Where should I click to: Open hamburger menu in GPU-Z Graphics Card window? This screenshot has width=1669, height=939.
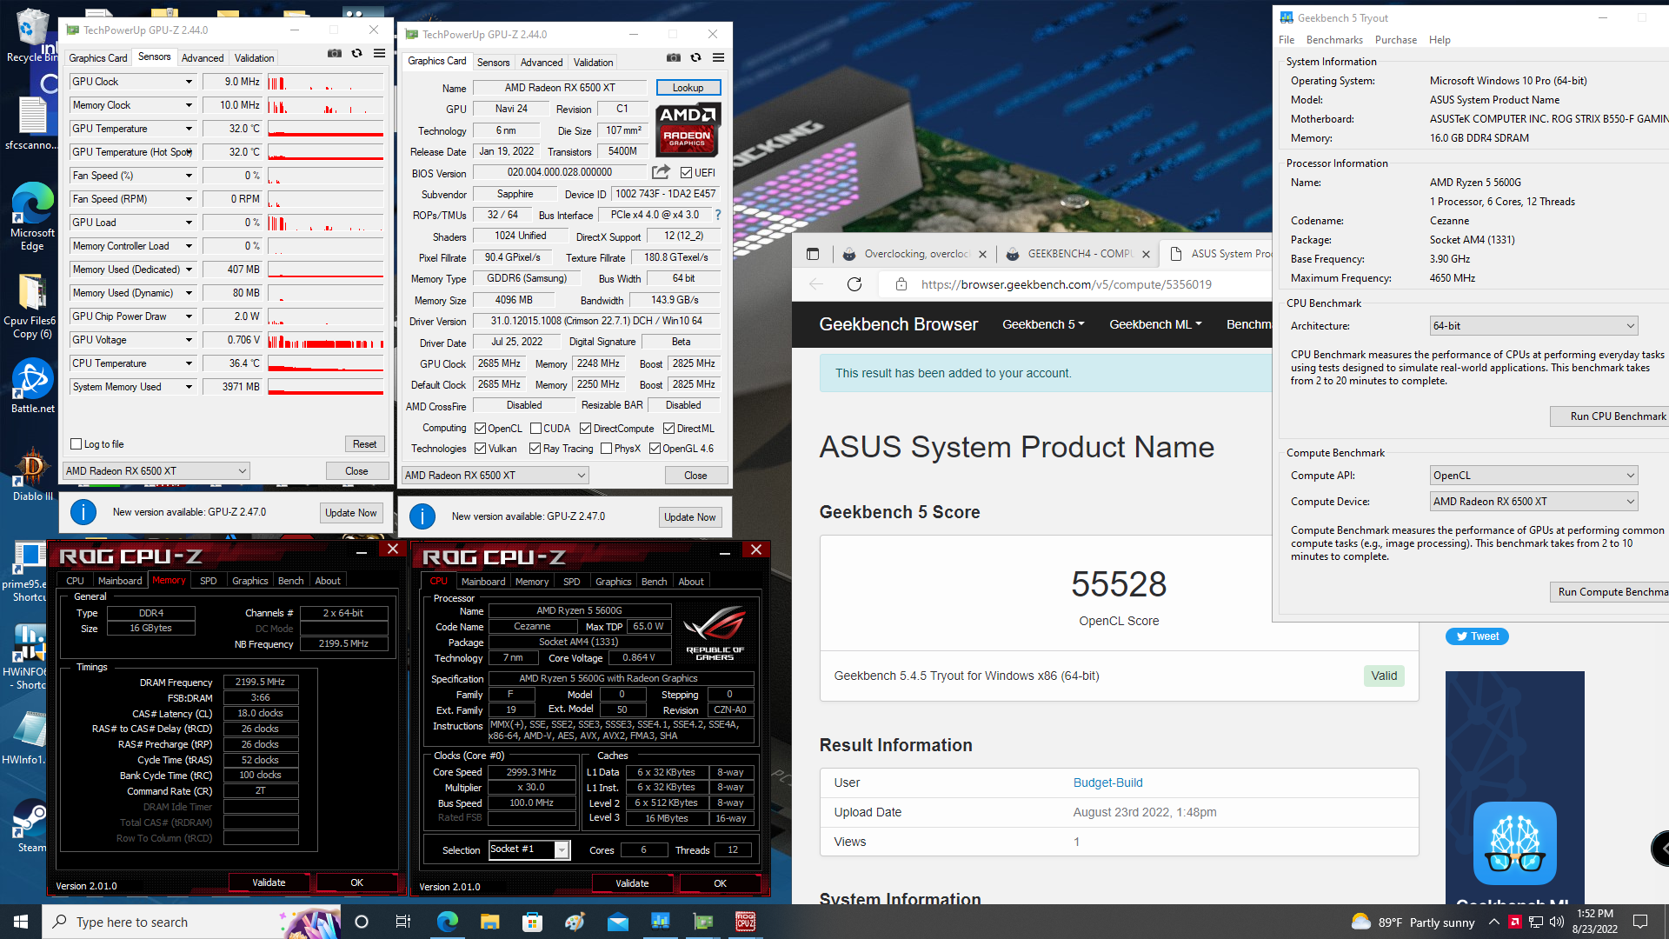click(x=718, y=58)
